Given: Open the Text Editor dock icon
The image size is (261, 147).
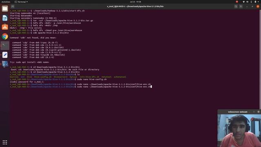Looking at the screenshot, I should click(5, 55).
